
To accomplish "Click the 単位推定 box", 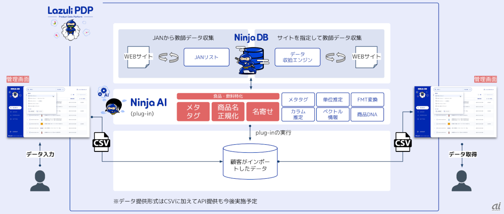I will click(x=332, y=99).
